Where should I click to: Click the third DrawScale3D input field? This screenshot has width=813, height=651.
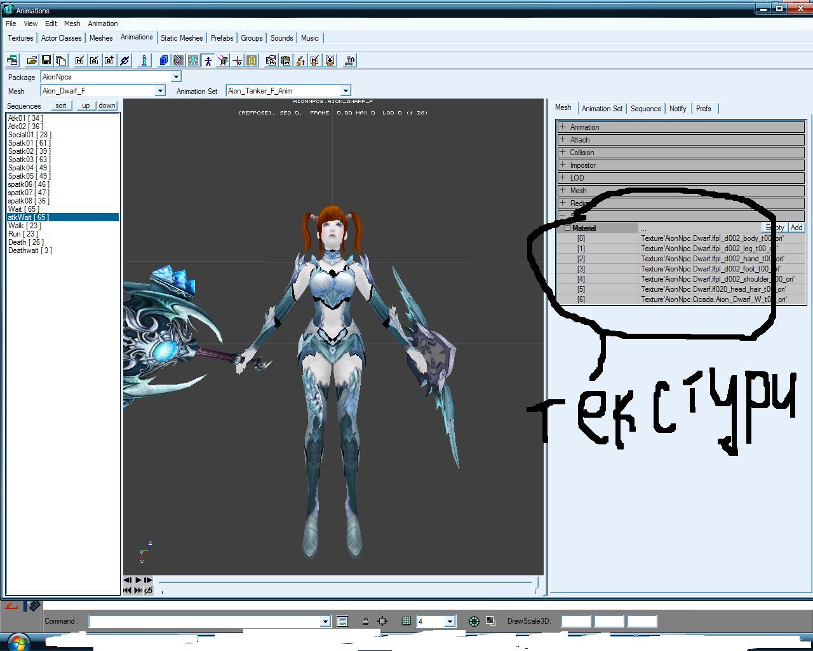coord(642,621)
